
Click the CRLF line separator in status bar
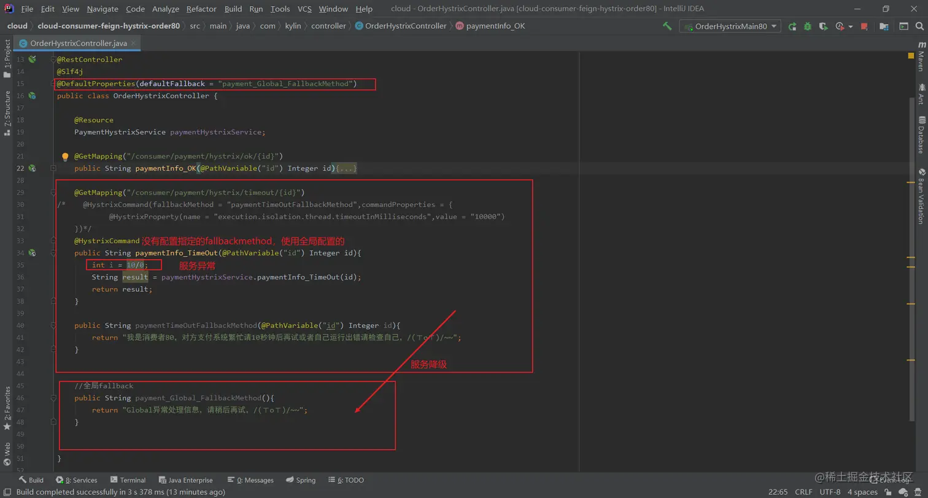tap(803, 492)
